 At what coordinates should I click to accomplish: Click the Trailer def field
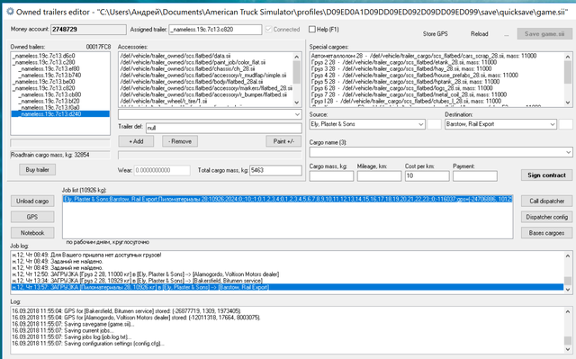224,128
